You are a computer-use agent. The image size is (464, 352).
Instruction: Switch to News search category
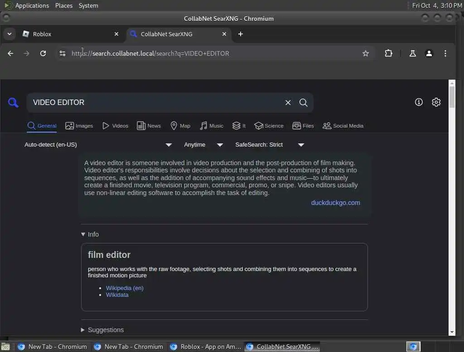point(149,126)
